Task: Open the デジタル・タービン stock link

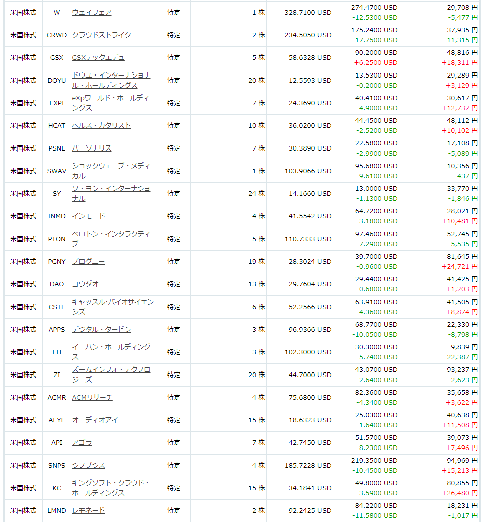Action: [x=102, y=329]
